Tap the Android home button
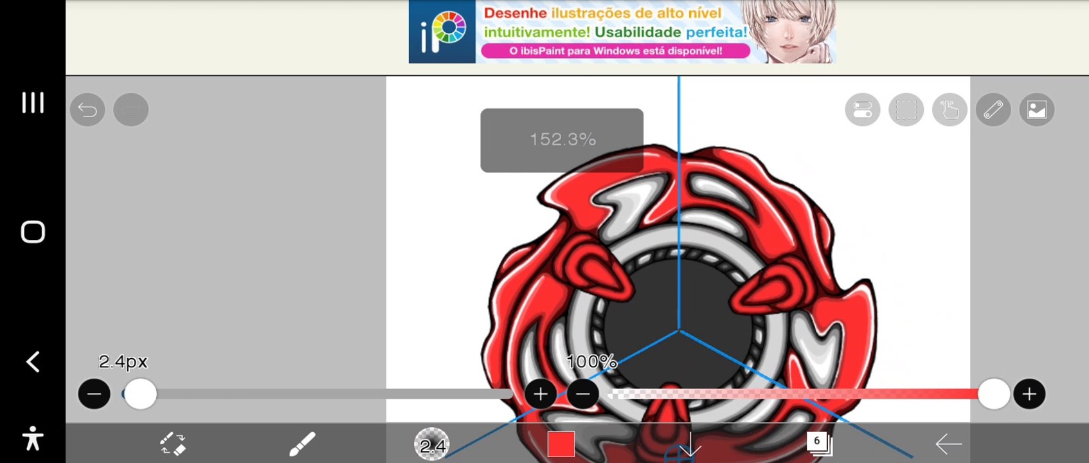The width and height of the screenshot is (1089, 463). click(x=33, y=232)
